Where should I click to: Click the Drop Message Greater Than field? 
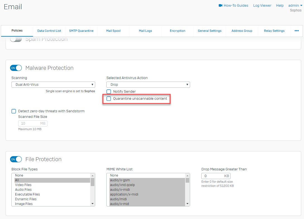[216, 176]
